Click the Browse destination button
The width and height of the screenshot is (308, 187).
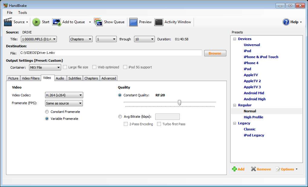click(215, 53)
